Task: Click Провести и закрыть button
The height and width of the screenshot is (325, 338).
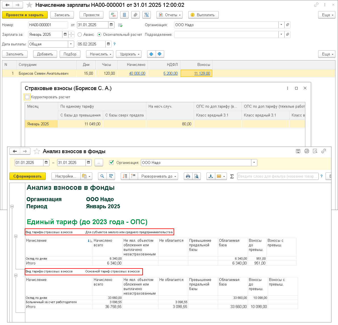Action: (x=25, y=15)
